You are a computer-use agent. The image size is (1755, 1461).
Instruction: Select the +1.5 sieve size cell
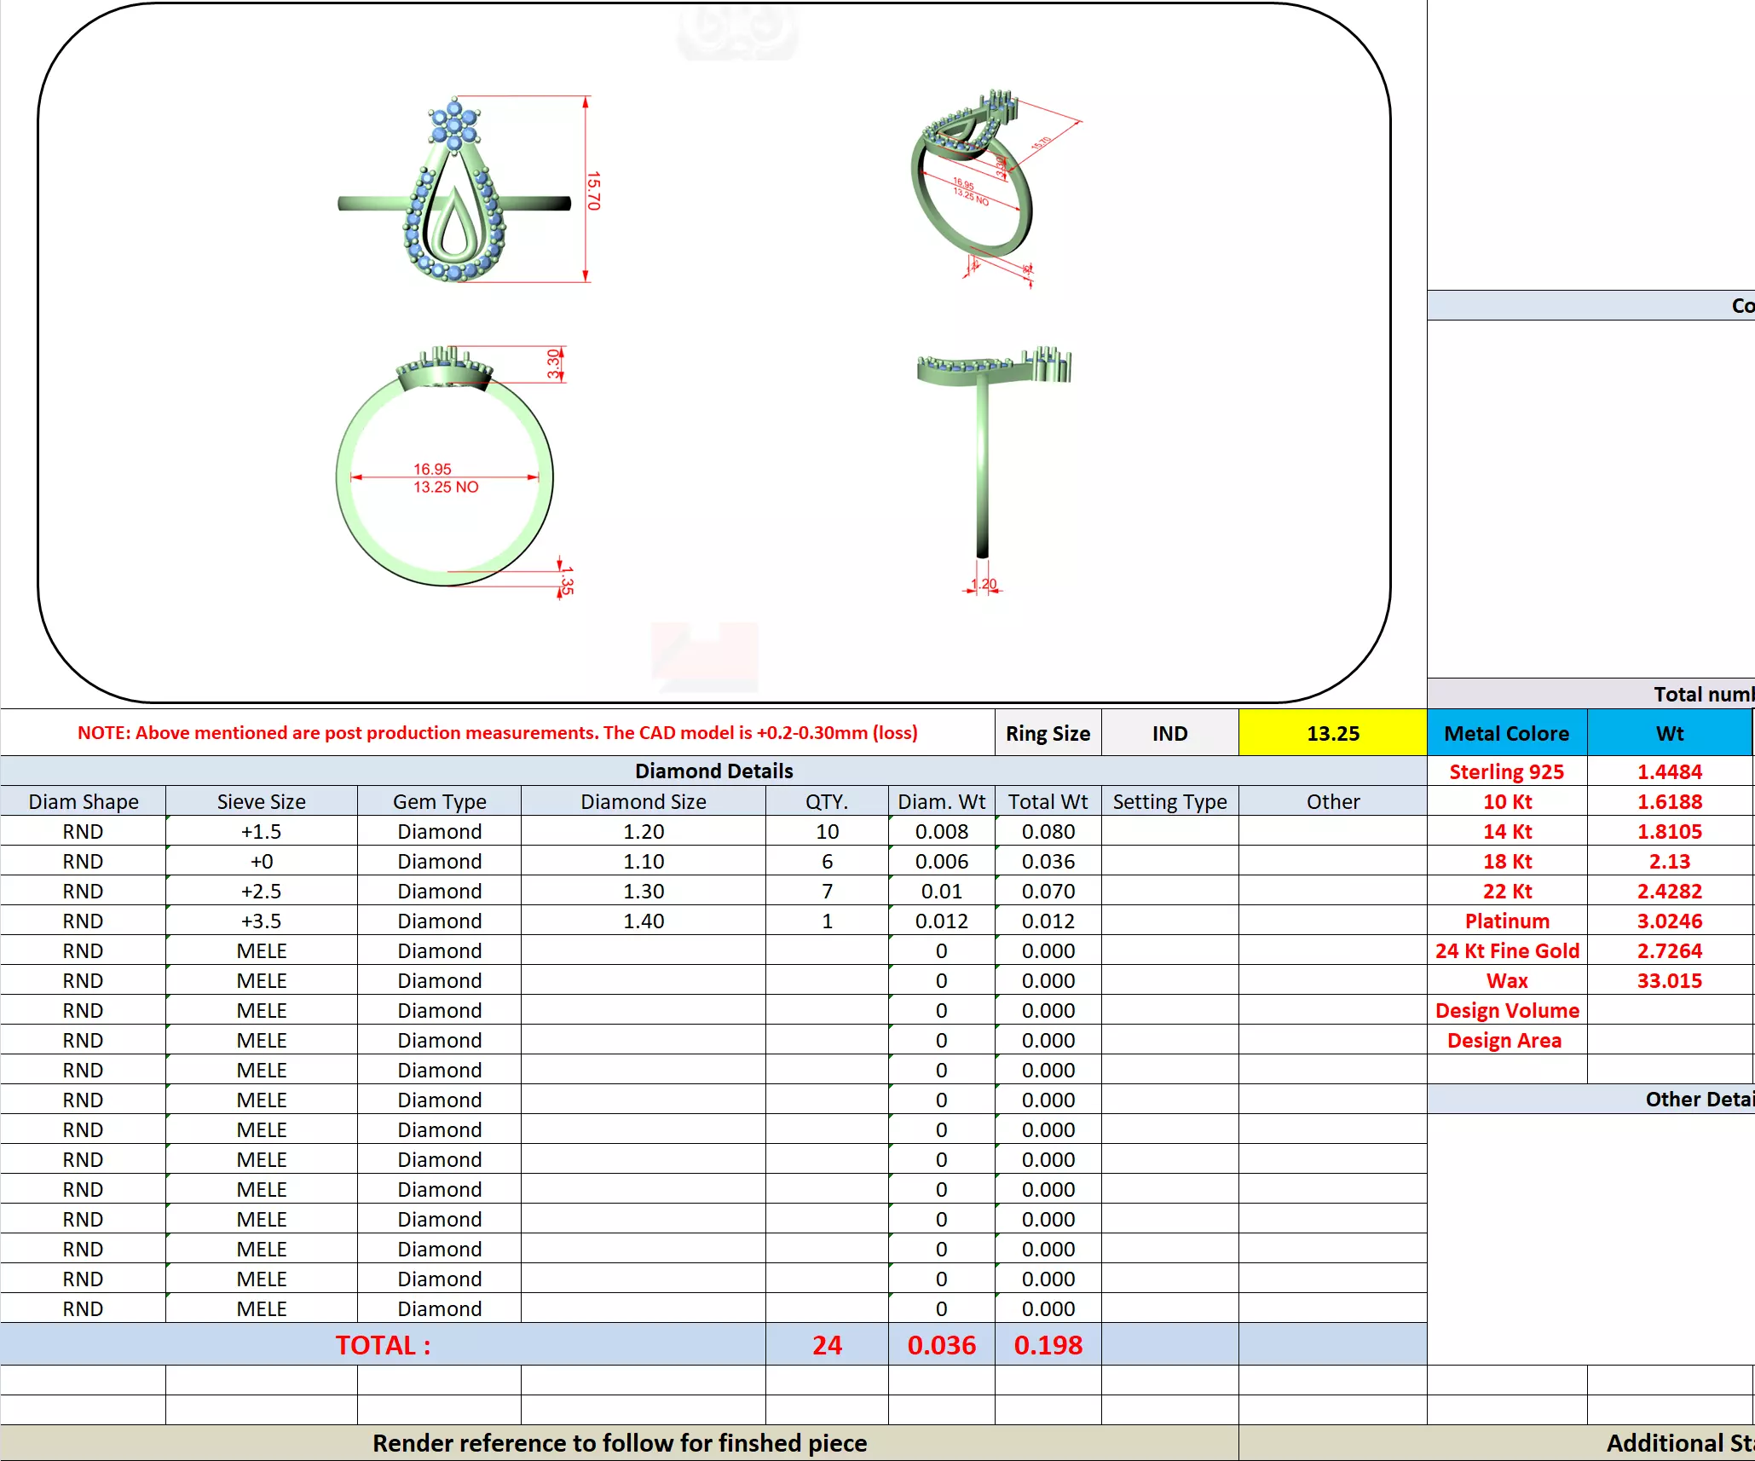click(261, 831)
